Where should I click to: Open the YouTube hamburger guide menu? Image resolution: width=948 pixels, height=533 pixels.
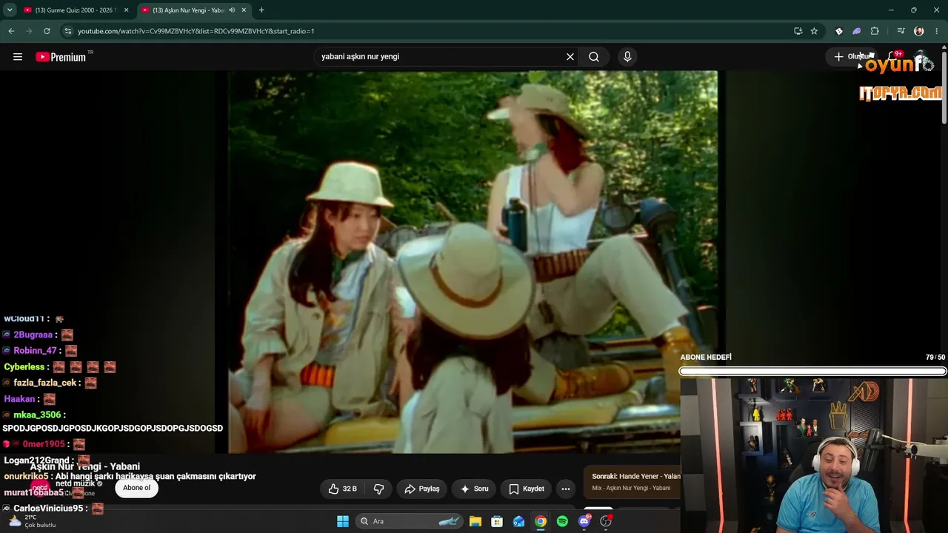click(x=18, y=57)
